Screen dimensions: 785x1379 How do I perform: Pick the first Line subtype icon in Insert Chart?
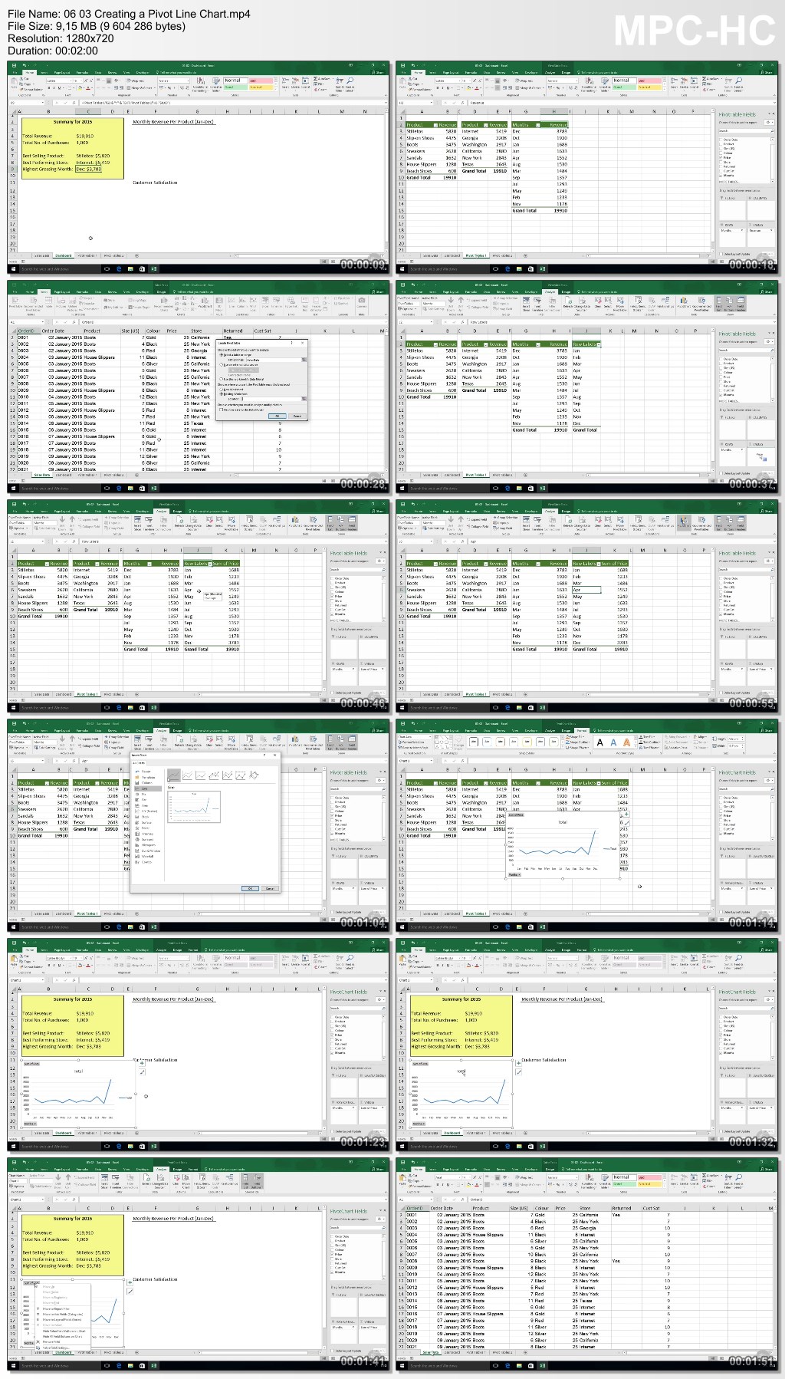click(x=174, y=775)
